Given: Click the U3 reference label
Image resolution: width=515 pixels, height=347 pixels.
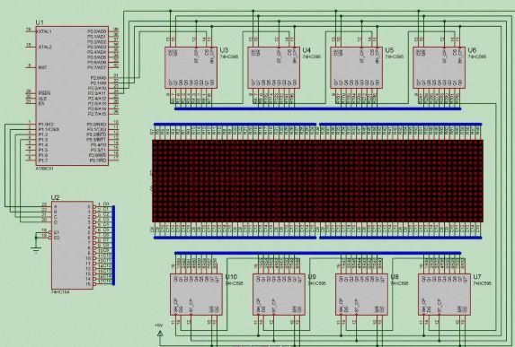Looking at the screenshot, I should [x=224, y=50].
